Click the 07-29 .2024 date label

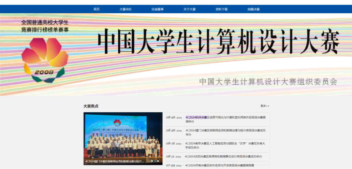[174, 165]
